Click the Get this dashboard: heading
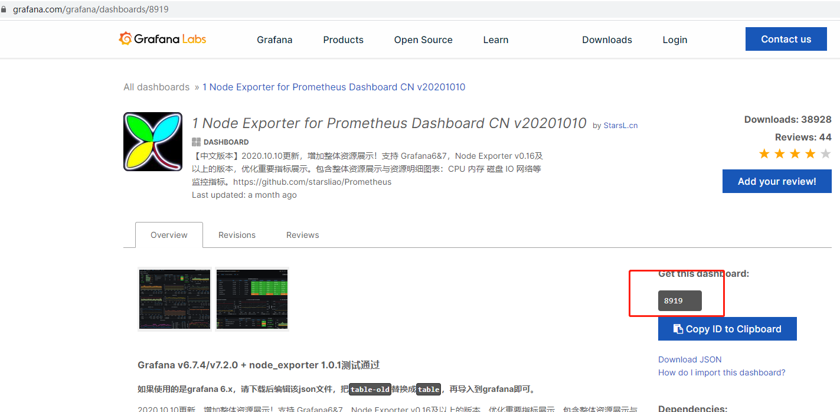 click(704, 274)
